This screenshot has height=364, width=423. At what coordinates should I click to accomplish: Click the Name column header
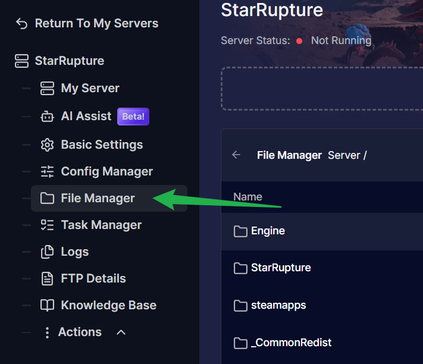(x=247, y=197)
